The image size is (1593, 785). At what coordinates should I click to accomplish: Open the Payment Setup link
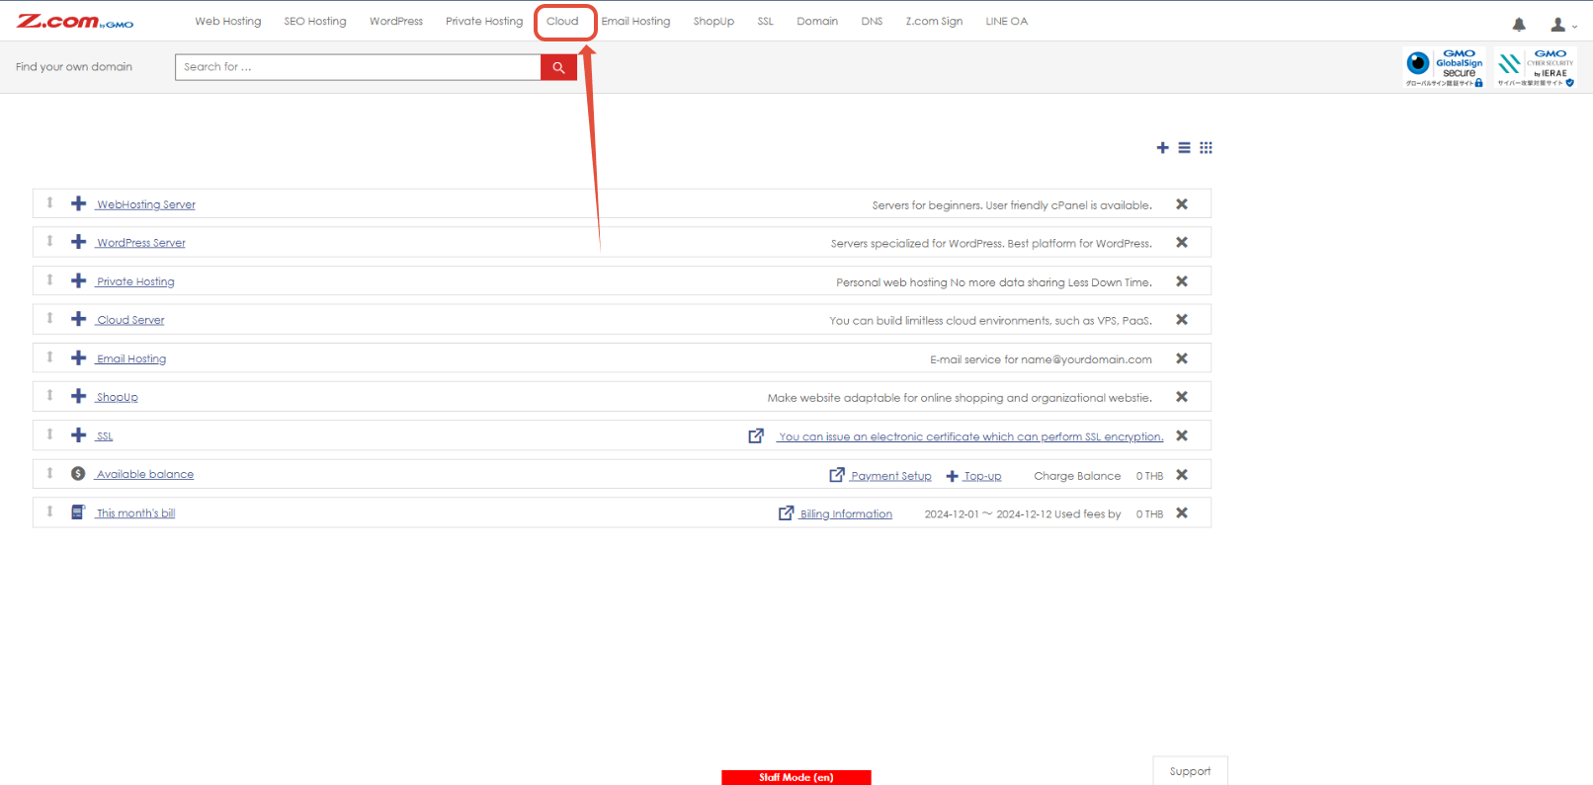890,476
